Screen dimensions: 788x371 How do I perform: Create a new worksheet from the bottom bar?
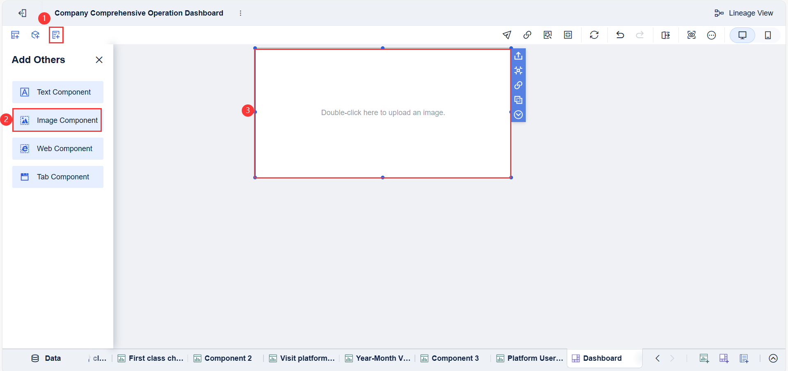(704, 358)
